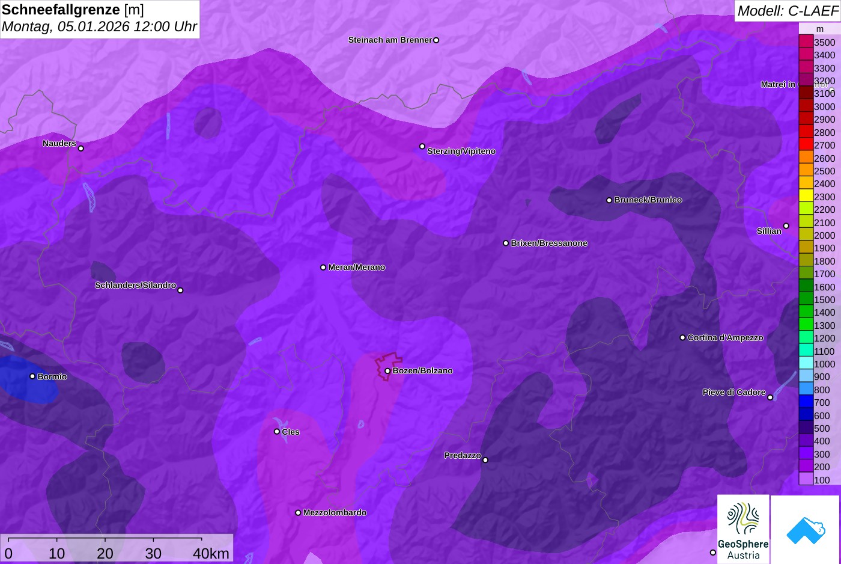841x564 pixels.
Task: Click the 2000 value in the legend
Action: pos(825,235)
